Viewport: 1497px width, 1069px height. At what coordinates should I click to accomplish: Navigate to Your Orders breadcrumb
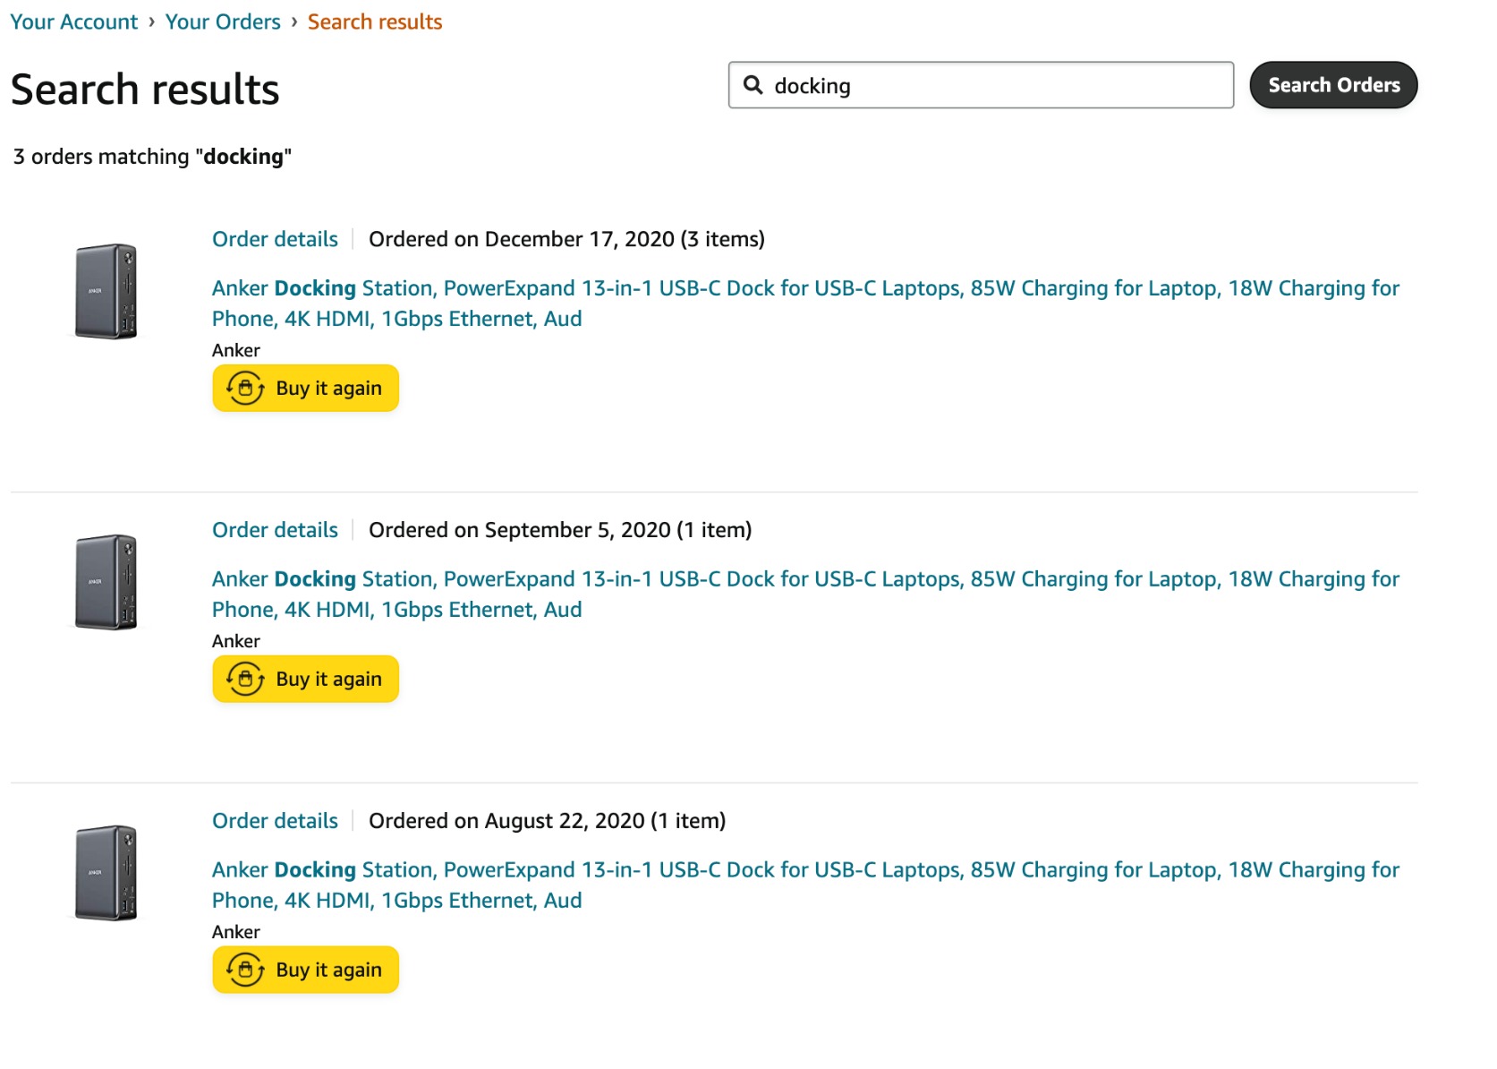click(x=223, y=21)
